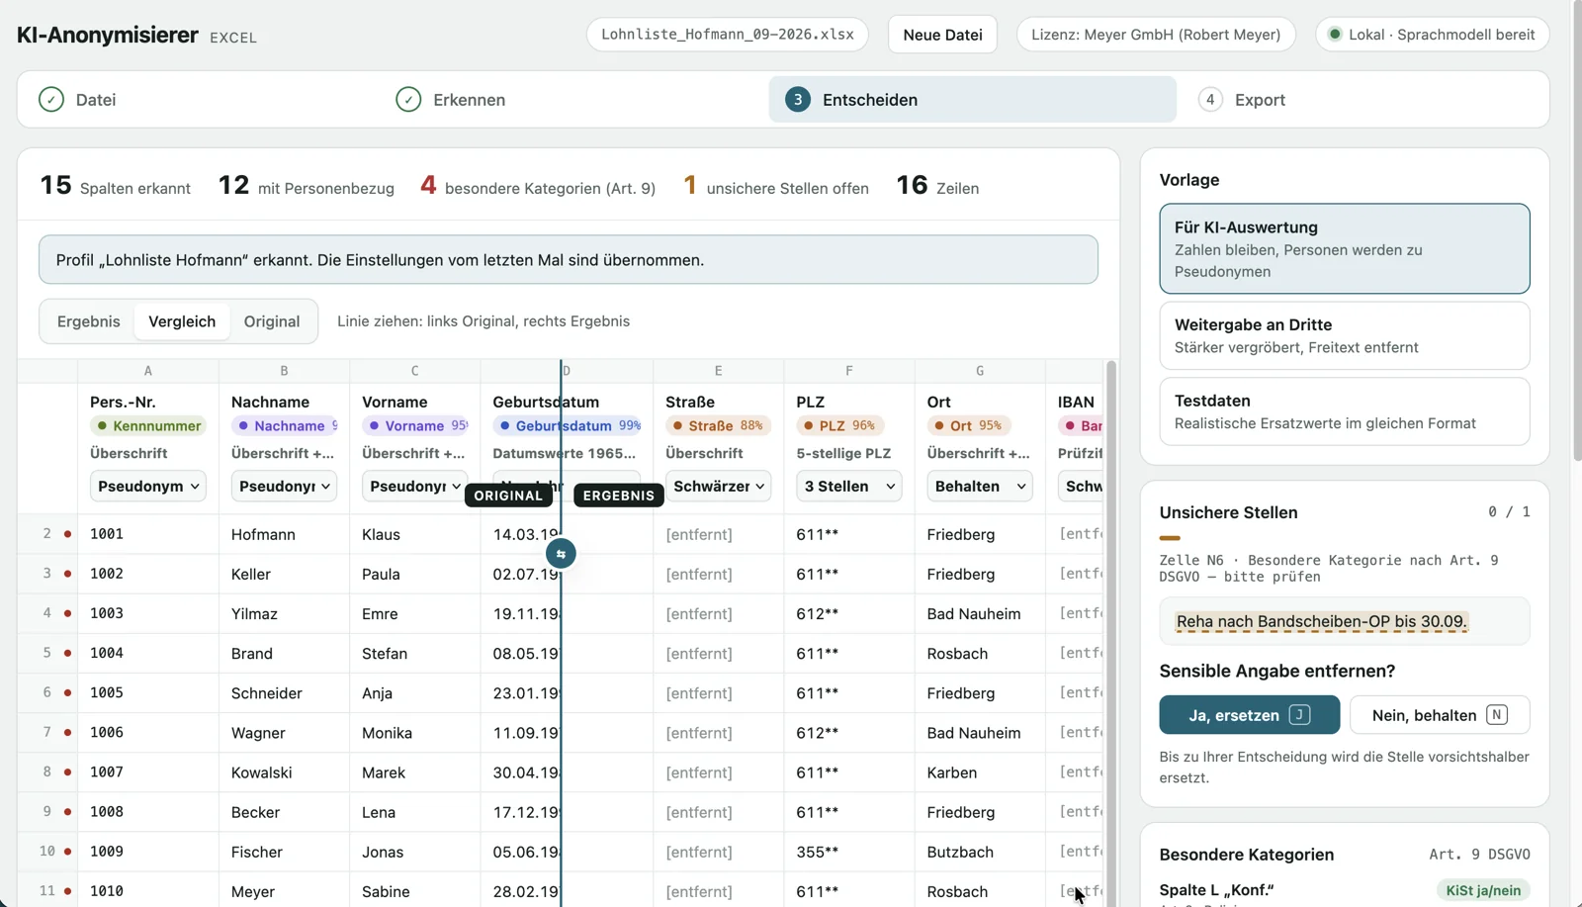Click the Kennnummer tag under Pers.-Nr.
The height and width of the screenshot is (907, 1582).
pos(148,426)
